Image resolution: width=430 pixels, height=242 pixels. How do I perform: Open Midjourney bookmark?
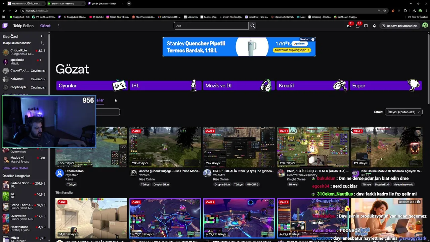coord(190,17)
